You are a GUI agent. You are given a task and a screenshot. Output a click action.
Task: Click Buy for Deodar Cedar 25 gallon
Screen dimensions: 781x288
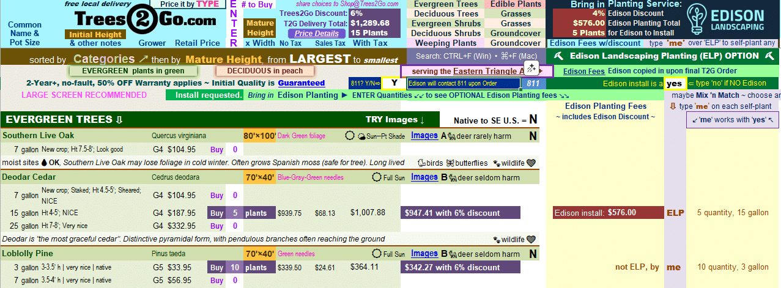(x=217, y=226)
